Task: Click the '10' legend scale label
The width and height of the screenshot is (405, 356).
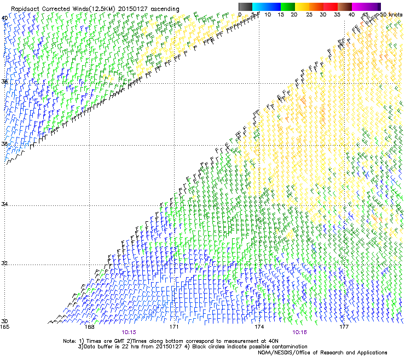Action: pyautogui.click(x=268, y=14)
